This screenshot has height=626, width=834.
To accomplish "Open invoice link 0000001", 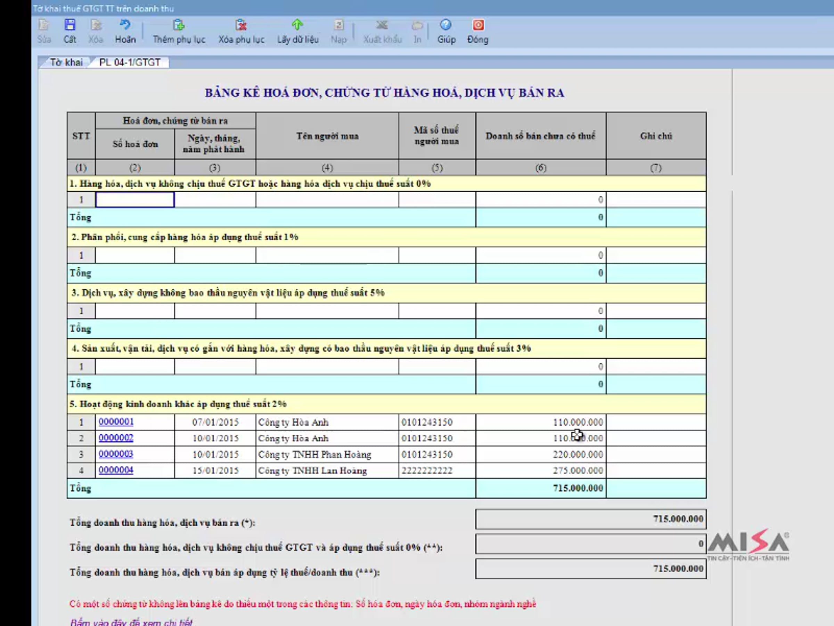I will coord(116,422).
